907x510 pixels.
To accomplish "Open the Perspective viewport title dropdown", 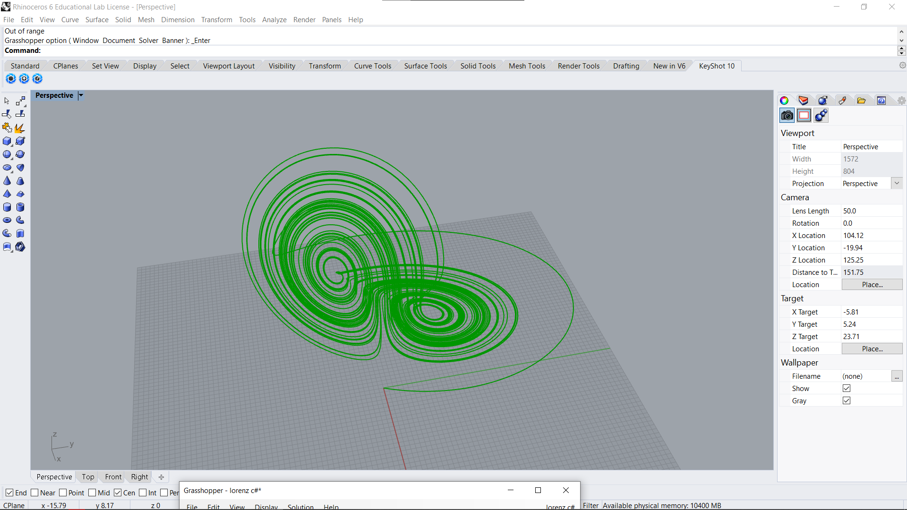I will pyautogui.click(x=81, y=95).
